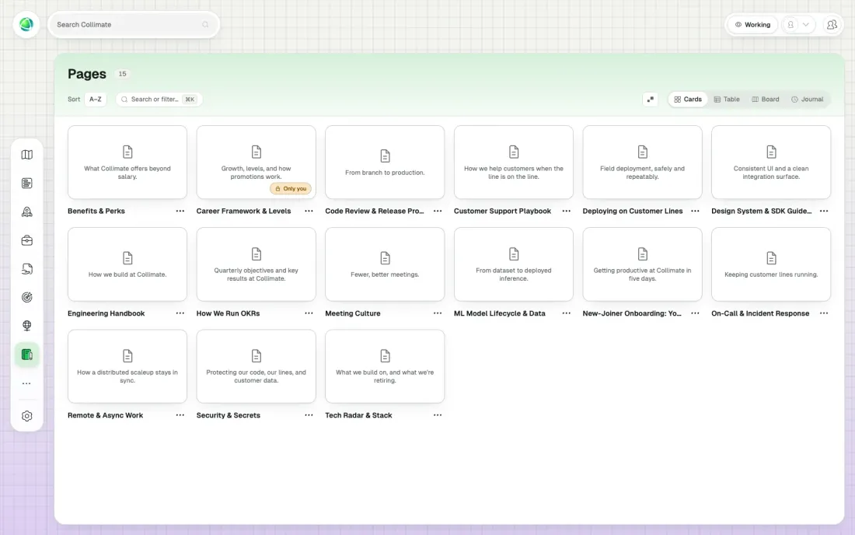Open the Benefits & Perks card
The height and width of the screenshot is (535, 855).
pyautogui.click(x=127, y=163)
